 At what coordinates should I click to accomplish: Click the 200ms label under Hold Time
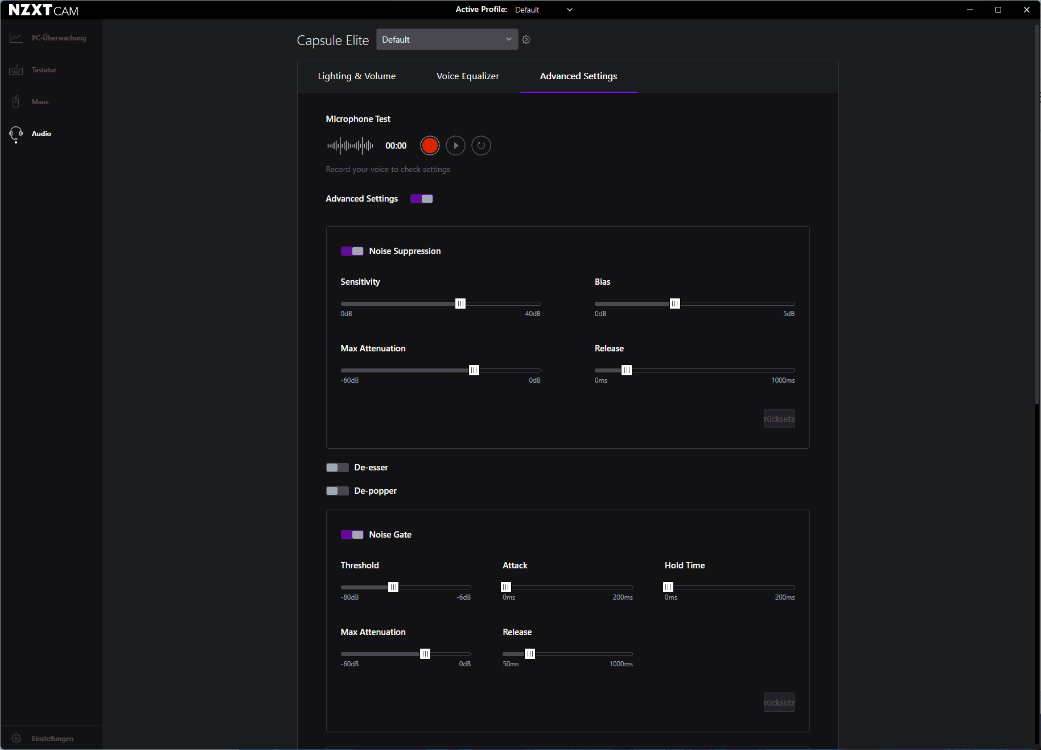point(785,597)
